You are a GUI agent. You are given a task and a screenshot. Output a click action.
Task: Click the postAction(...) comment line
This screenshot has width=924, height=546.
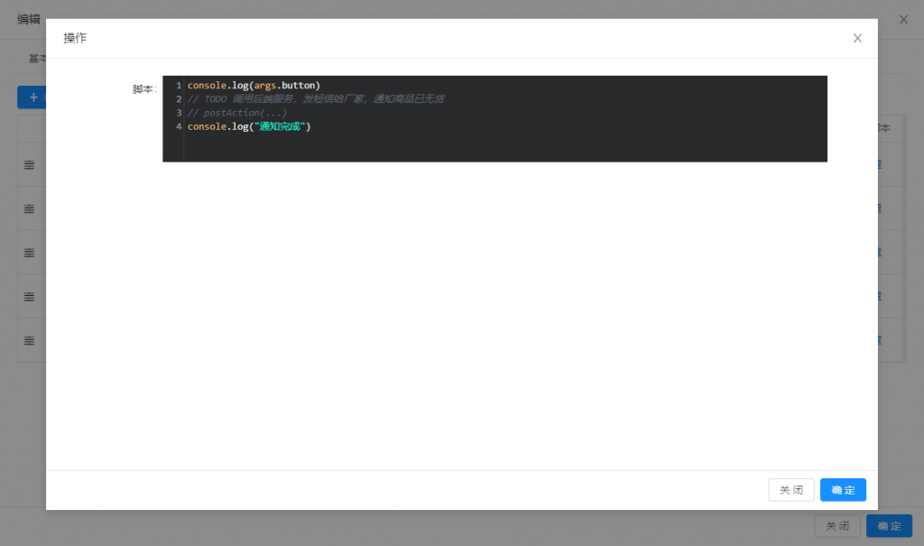(x=237, y=113)
